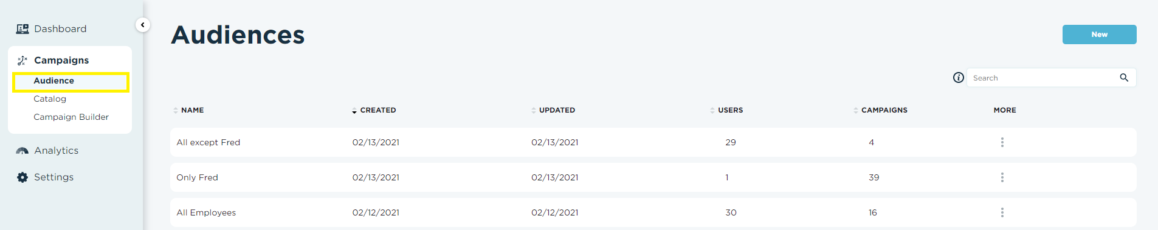Open the Only Fred audience row
The height and width of the screenshot is (230, 1158).
(653, 177)
